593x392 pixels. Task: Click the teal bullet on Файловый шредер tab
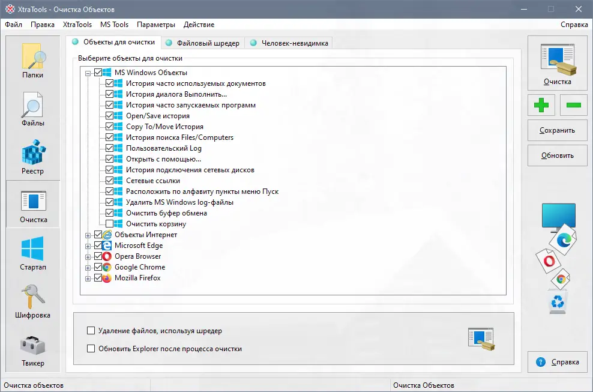click(x=169, y=43)
